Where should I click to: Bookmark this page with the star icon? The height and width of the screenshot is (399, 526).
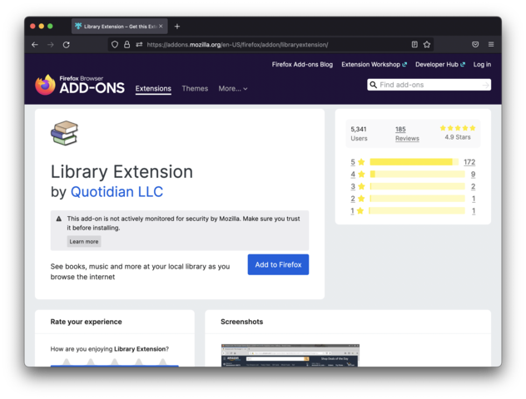pos(427,45)
